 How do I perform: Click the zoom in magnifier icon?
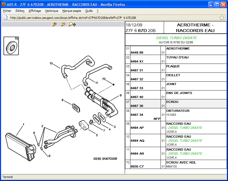(x=55, y=24)
